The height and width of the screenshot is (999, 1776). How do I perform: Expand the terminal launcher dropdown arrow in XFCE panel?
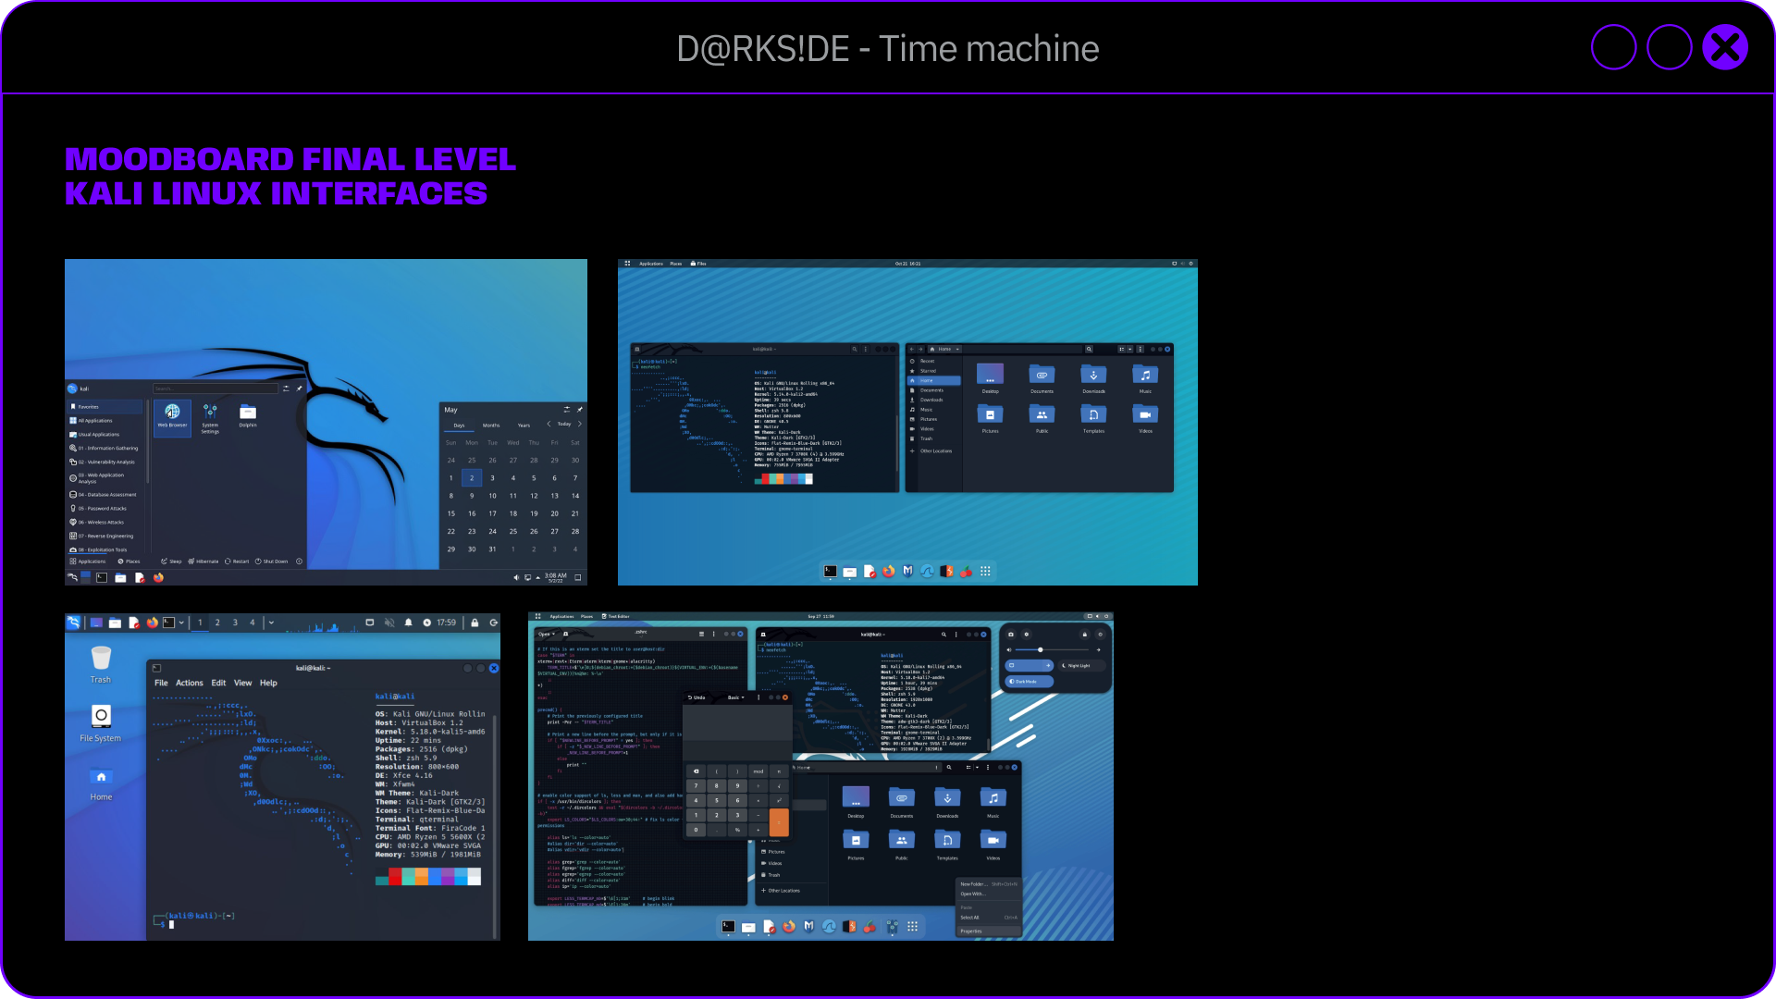pos(181,623)
